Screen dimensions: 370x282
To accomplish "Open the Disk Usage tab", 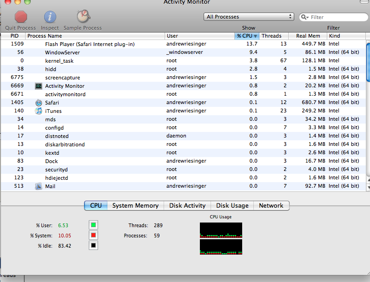I will point(232,206).
